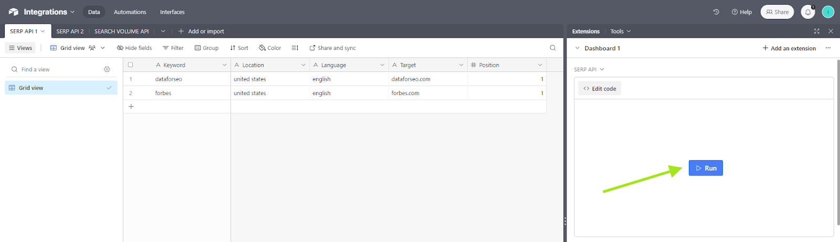Click the collaborative view people icon

click(92, 48)
